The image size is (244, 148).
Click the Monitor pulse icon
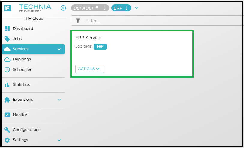(7, 115)
